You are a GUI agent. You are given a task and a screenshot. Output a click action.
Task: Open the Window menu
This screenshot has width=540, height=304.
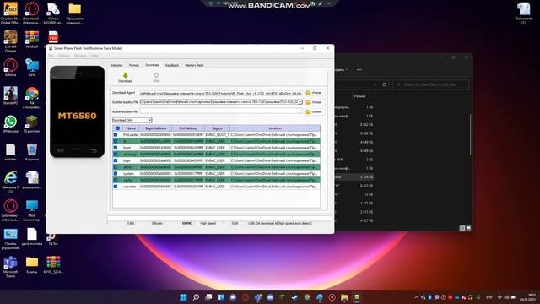81,56
